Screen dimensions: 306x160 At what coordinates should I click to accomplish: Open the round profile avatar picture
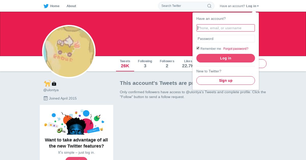[69, 52]
